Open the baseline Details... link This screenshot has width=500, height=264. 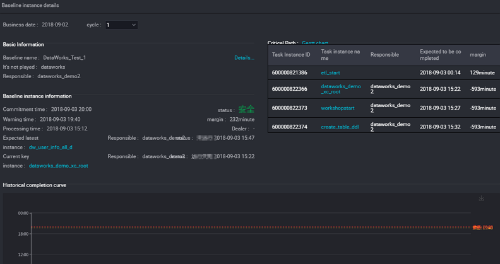[244, 58]
